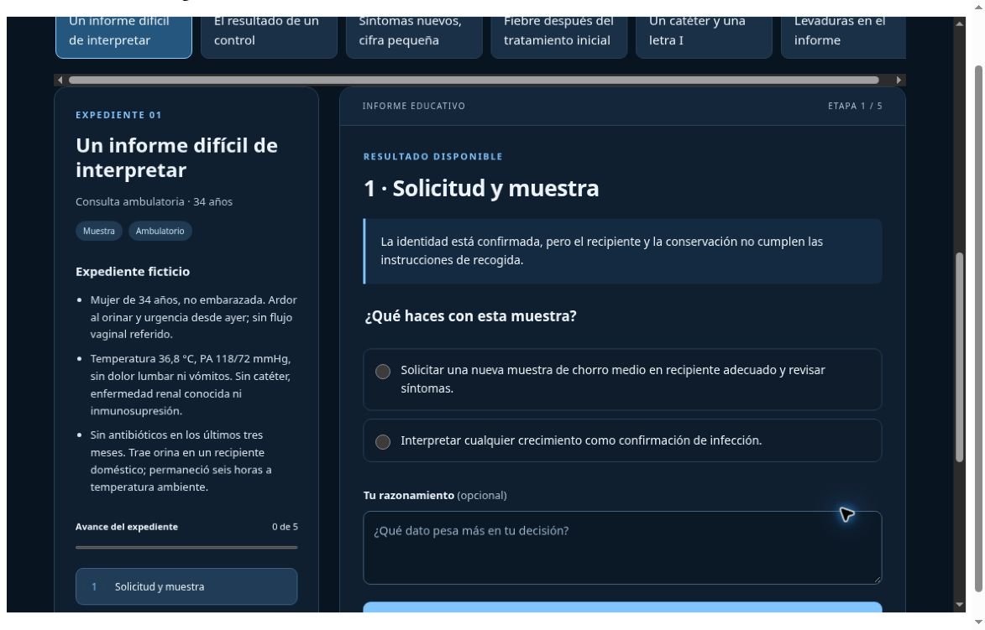Click bullet "Temperatura 36,8 °C, PA 118/72 mmHg"
The width and height of the screenshot is (985, 630).
point(191,385)
